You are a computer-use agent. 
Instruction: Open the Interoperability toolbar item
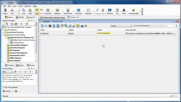tap(133, 11)
